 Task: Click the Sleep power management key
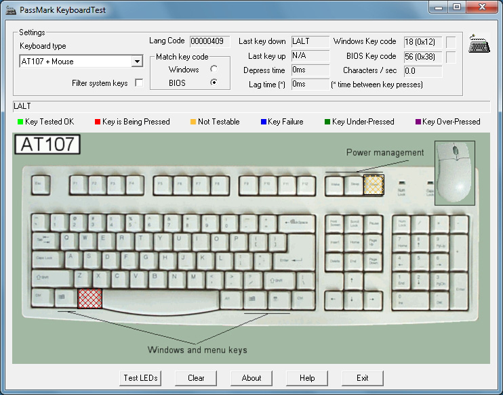[x=354, y=185]
